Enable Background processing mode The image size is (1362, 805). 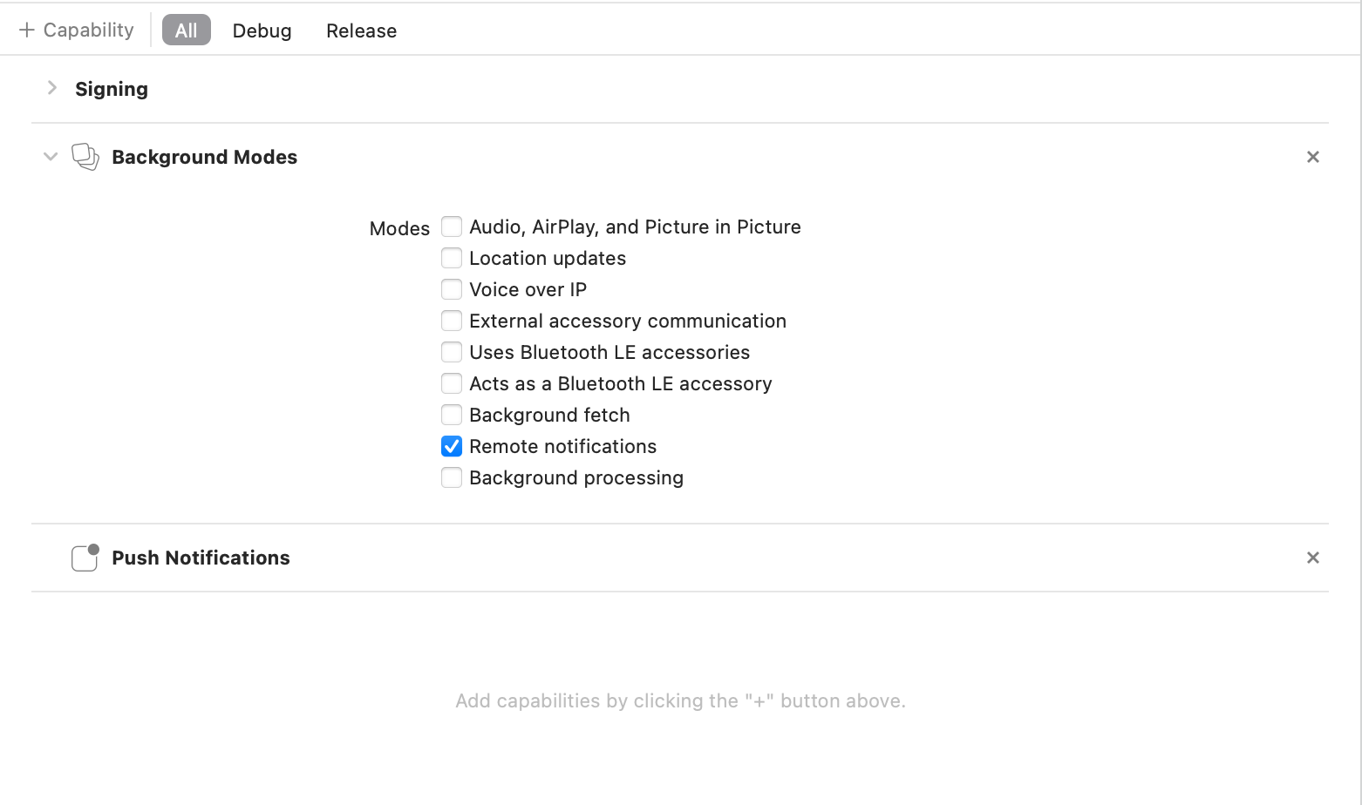click(452, 477)
